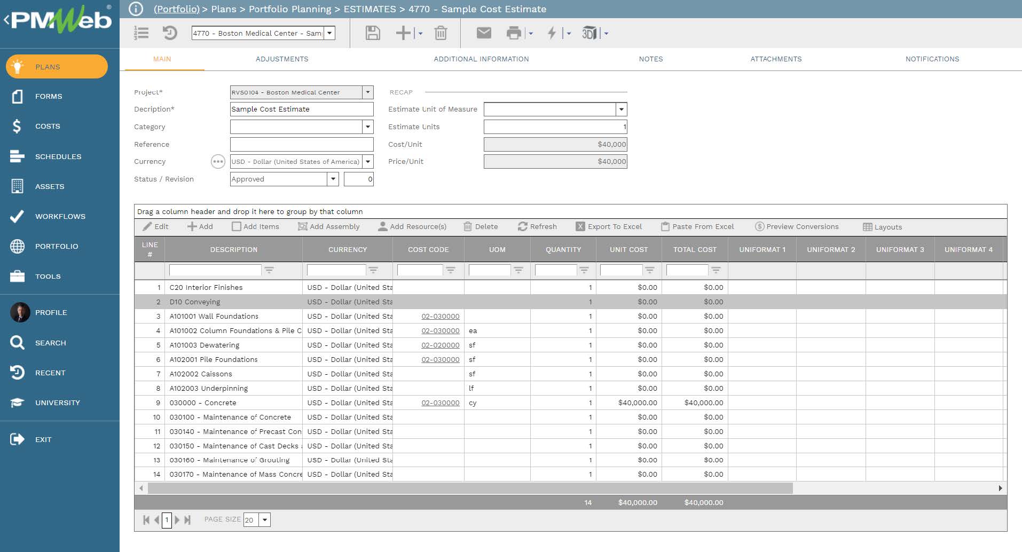This screenshot has height=552, width=1022.
Task: Open cost code 02-020000 link for Dewatering
Action: (x=440, y=345)
